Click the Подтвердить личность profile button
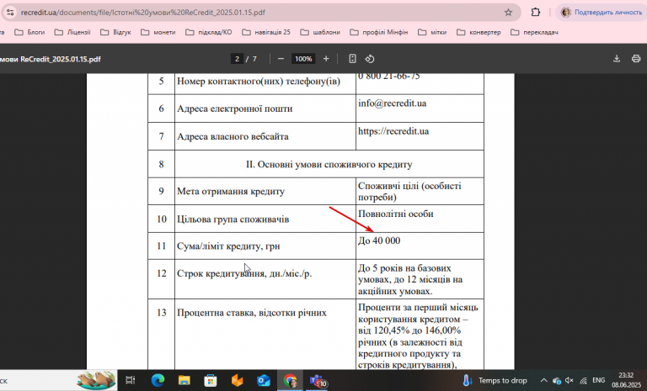647x391 pixels. pyautogui.click(x=602, y=13)
